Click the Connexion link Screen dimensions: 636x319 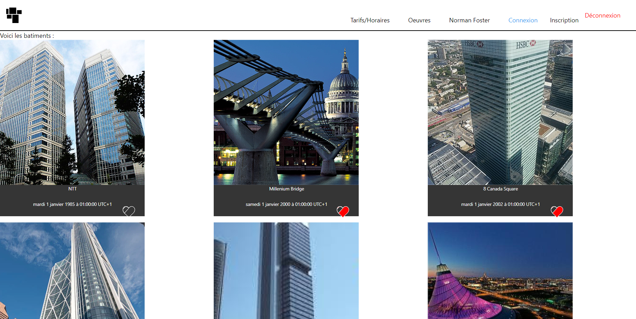click(x=523, y=20)
